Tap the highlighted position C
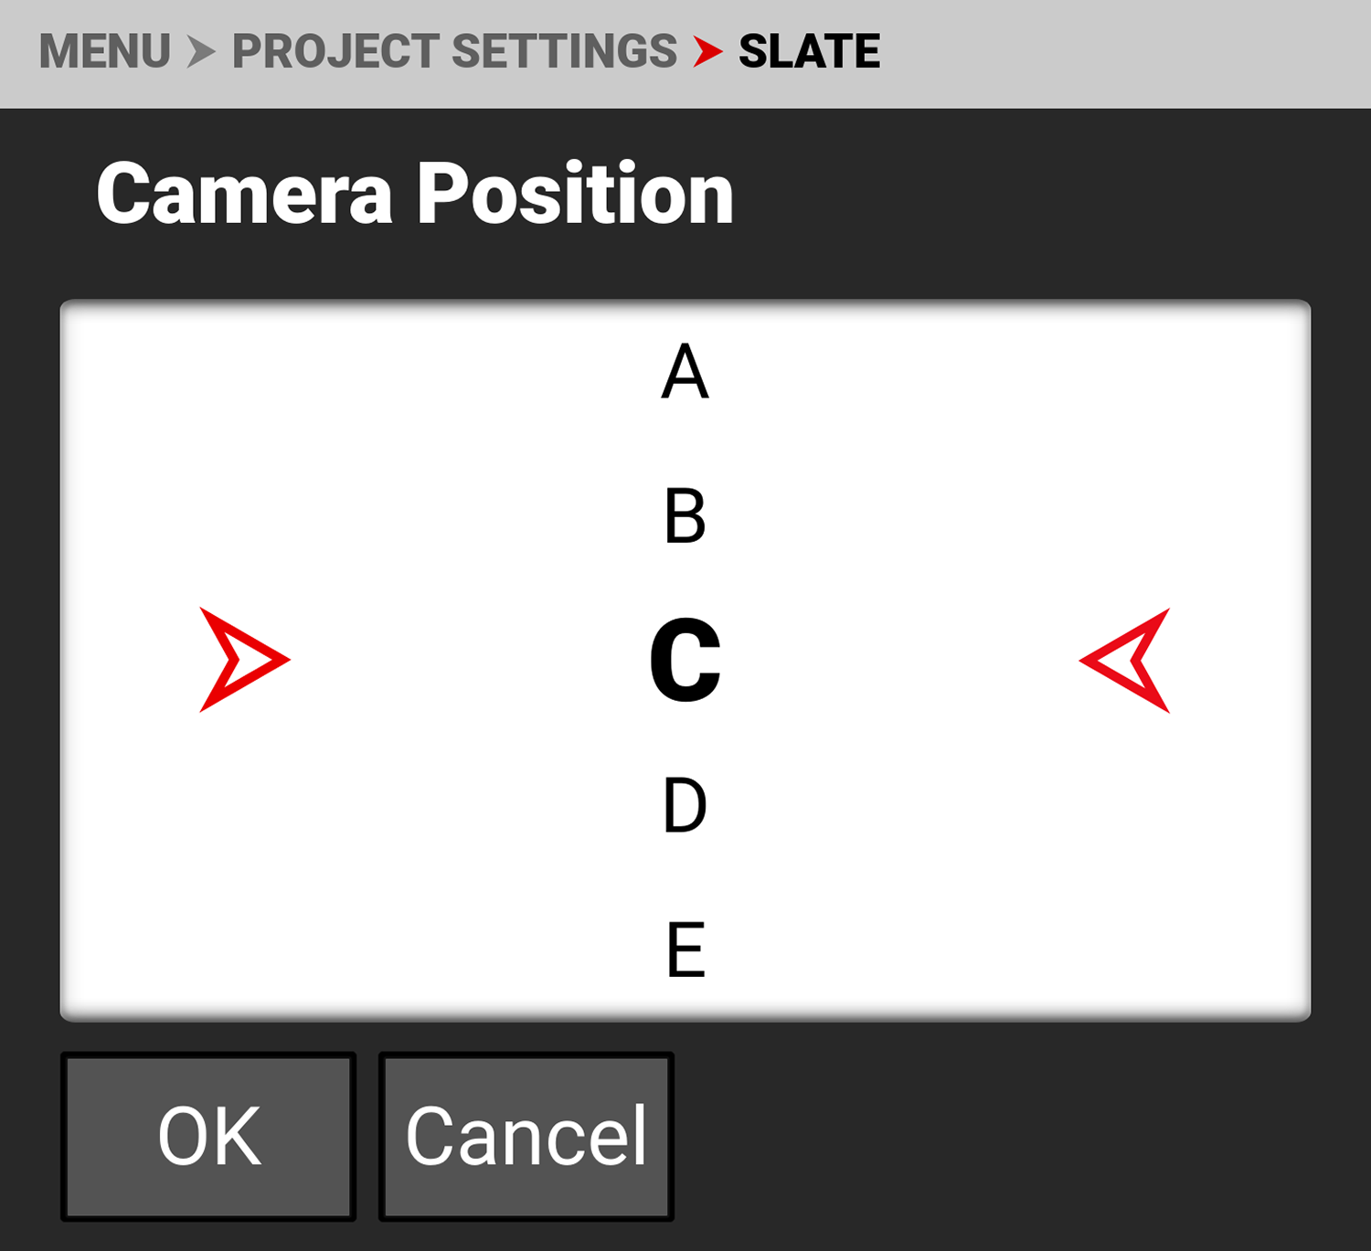Screen dimensions: 1371x1251 (x=685, y=660)
